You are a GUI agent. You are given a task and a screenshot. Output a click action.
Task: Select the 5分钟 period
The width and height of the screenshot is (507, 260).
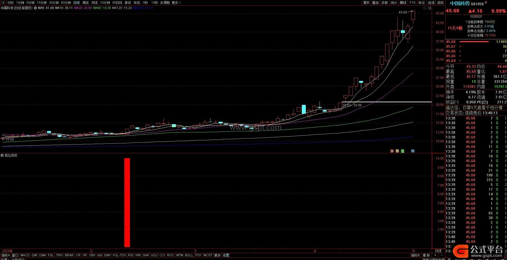point(30,3)
